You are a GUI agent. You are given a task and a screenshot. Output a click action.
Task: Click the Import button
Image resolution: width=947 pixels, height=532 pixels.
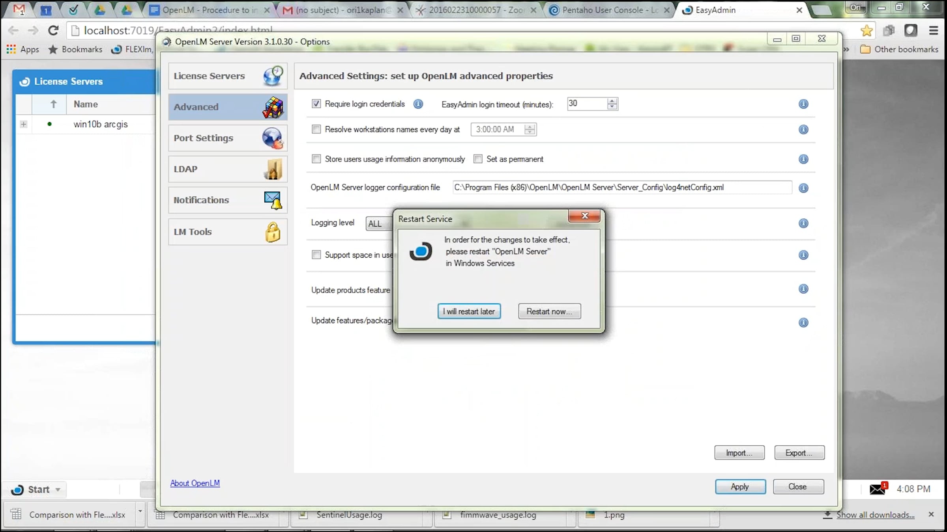pyautogui.click(x=739, y=453)
